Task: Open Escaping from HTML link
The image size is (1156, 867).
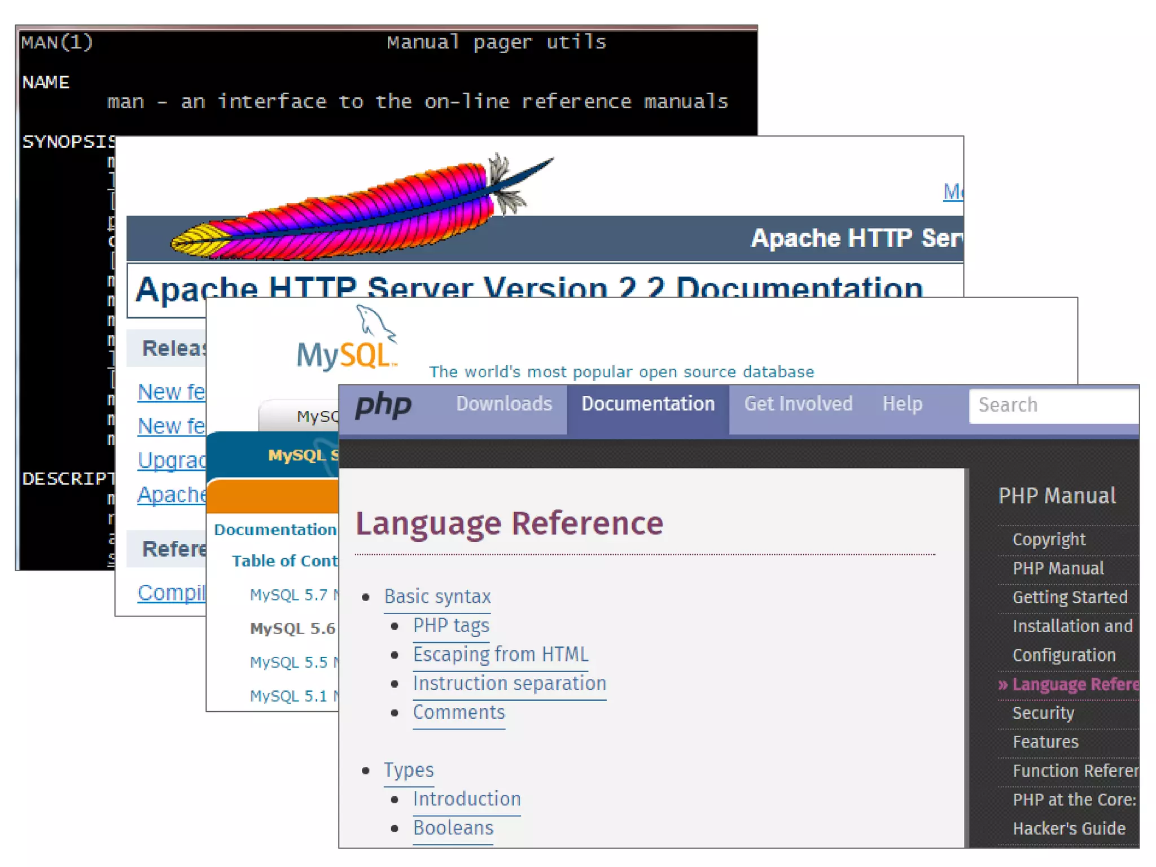Action: tap(501, 654)
